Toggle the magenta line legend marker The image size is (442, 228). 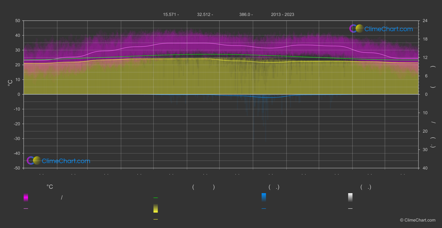click(26, 209)
